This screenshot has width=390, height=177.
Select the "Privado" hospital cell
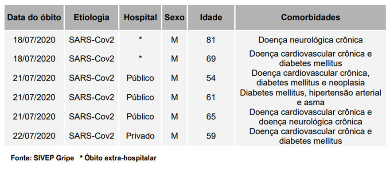click(x=140, y=136)
